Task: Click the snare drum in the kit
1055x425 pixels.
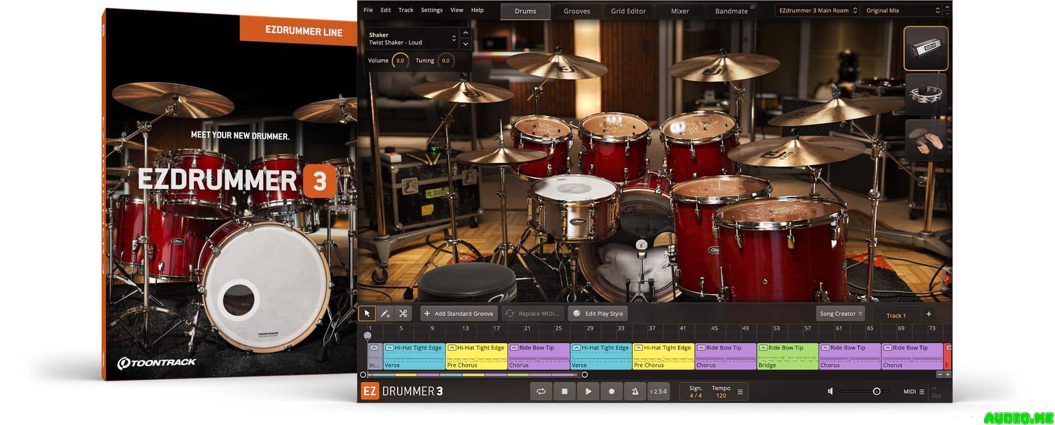Action: 573,210
